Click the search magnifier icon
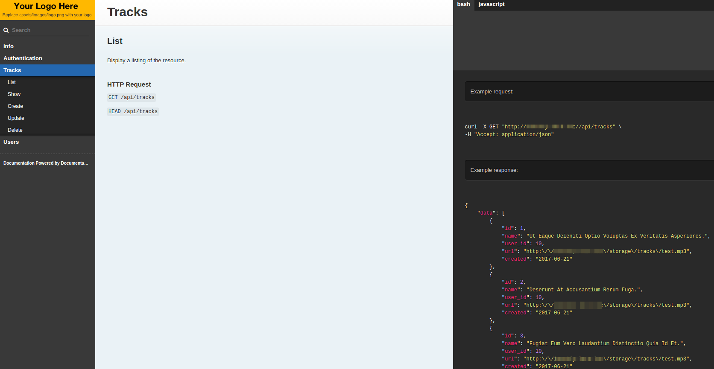This screenshot has height=369, width=714. [x=6, y=30]
